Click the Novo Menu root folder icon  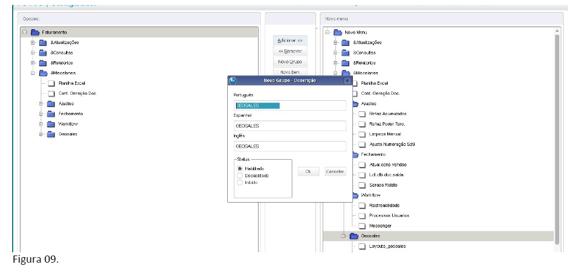tap(338, 32)
